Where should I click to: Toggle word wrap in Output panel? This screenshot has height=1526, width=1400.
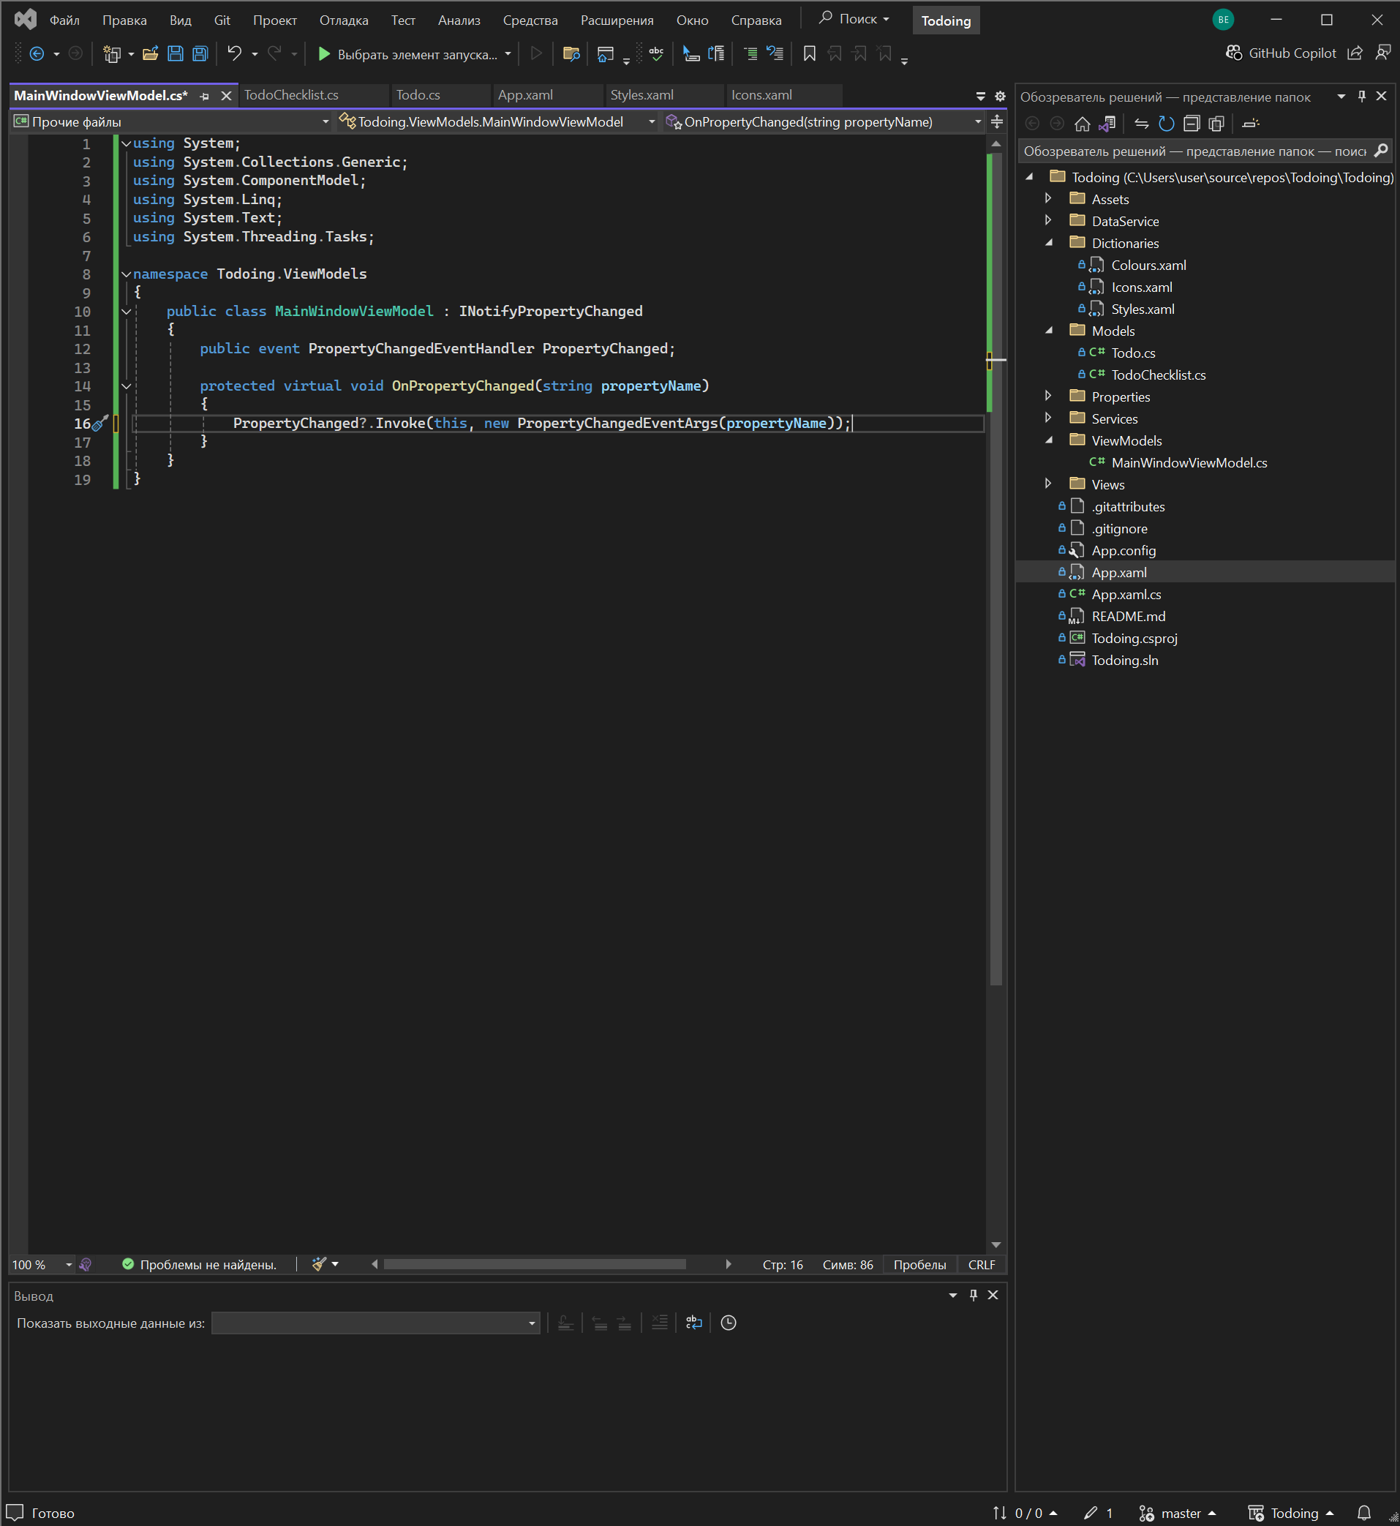693,1323
